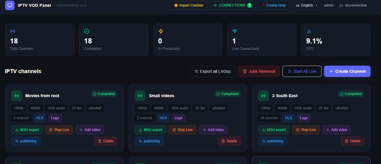381x164 pixels.
Task: Click the admin username text
Action: (328, 5)
